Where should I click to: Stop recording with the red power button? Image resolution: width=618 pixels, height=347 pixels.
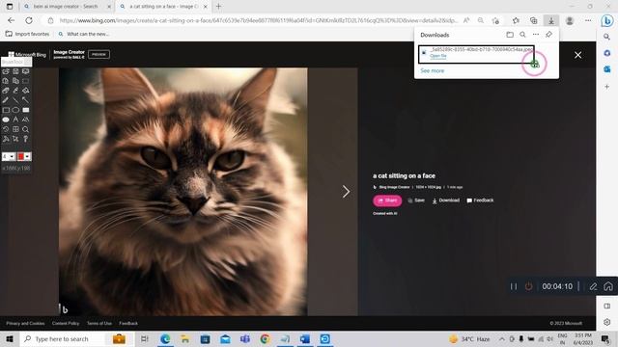click(x=528, y=286)
